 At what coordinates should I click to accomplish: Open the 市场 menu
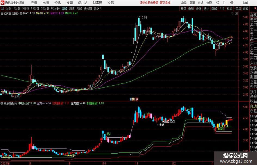46,3
